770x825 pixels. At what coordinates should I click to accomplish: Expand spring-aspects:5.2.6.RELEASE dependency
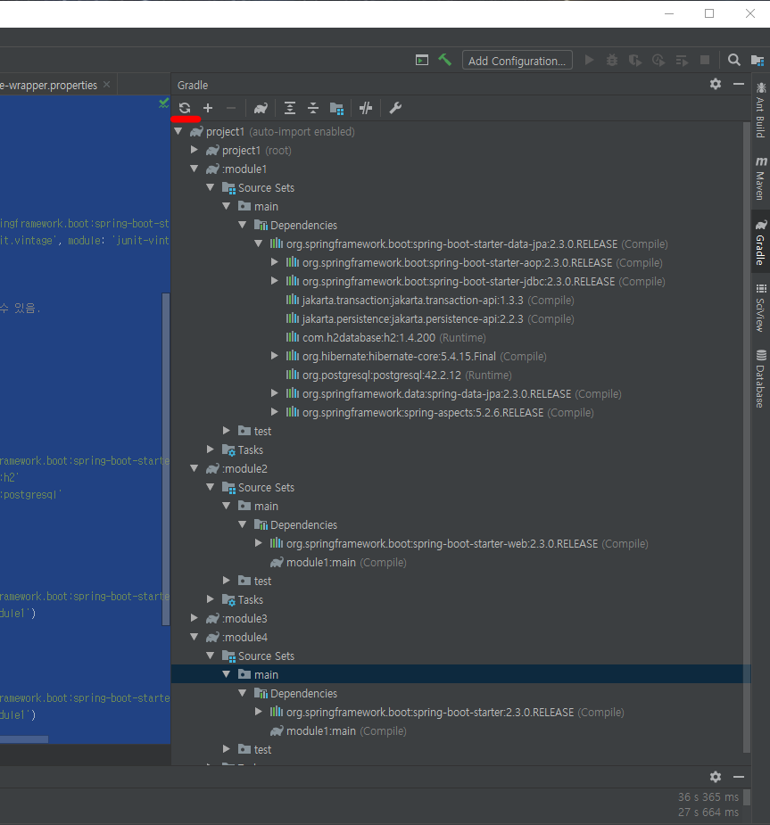(274, 412)
